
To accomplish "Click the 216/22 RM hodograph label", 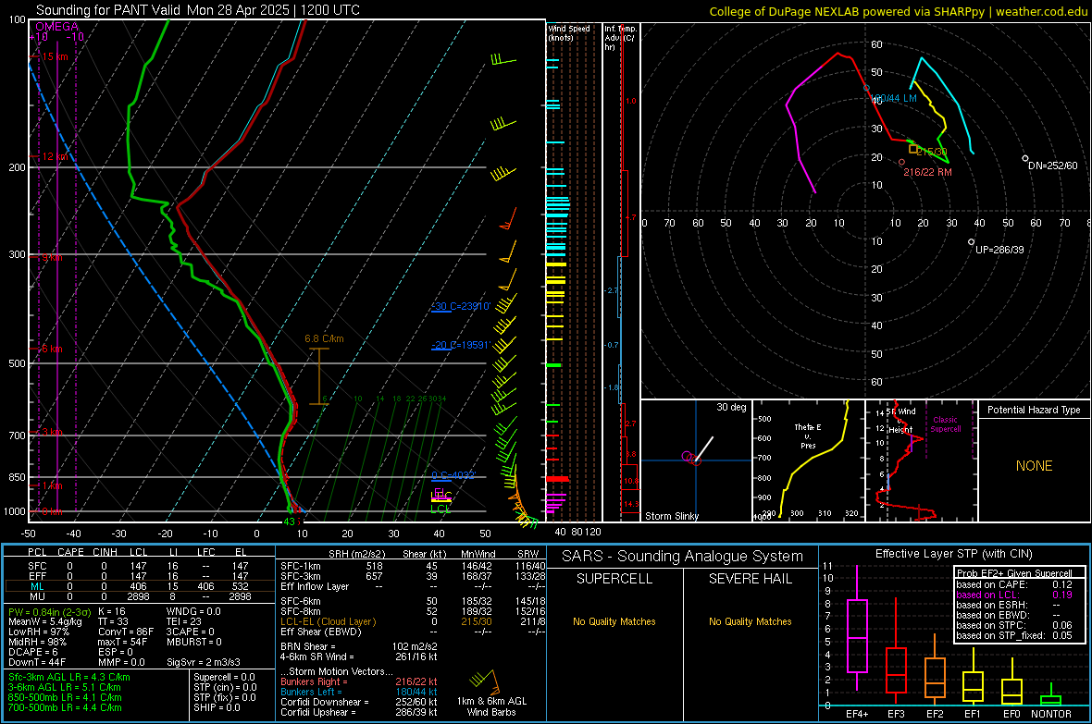I will click(927, 172).
